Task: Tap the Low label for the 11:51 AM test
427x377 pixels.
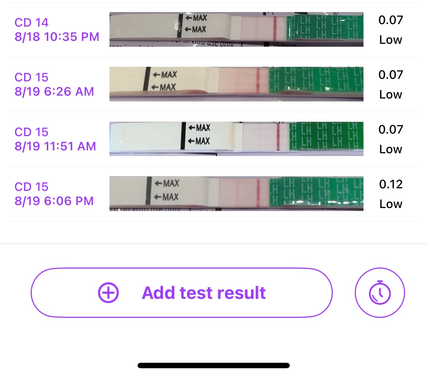Action: [391, 149]
